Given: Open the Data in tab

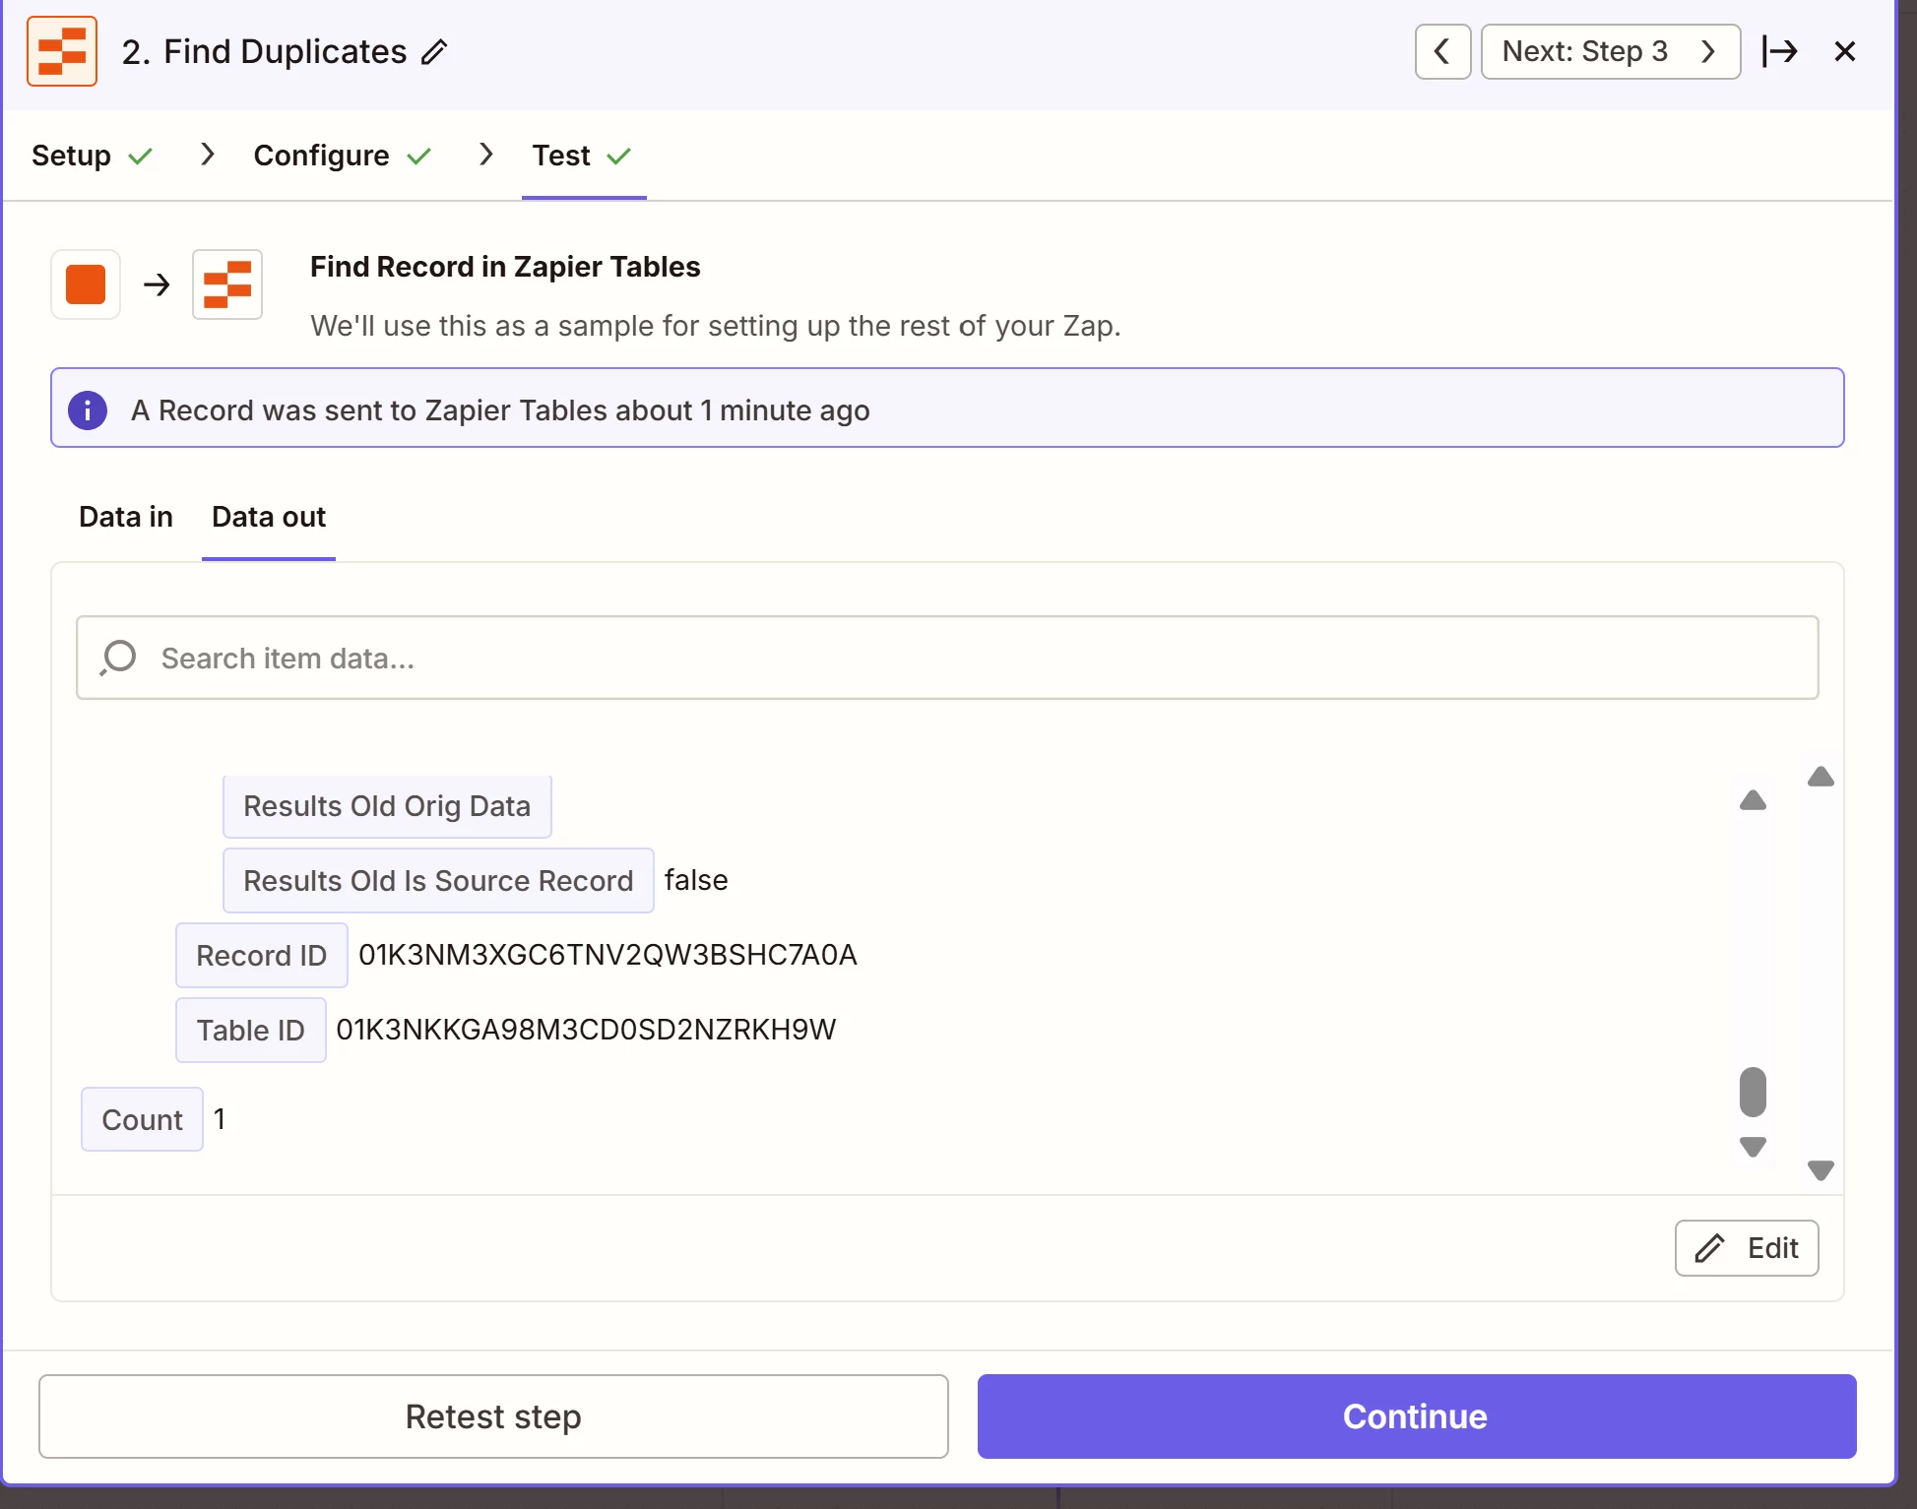Looking at the screenshot, I should click(x=126, y=517).
